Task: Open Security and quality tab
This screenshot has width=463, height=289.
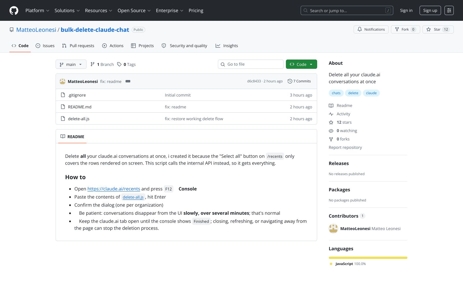Action: pos(184,46)
